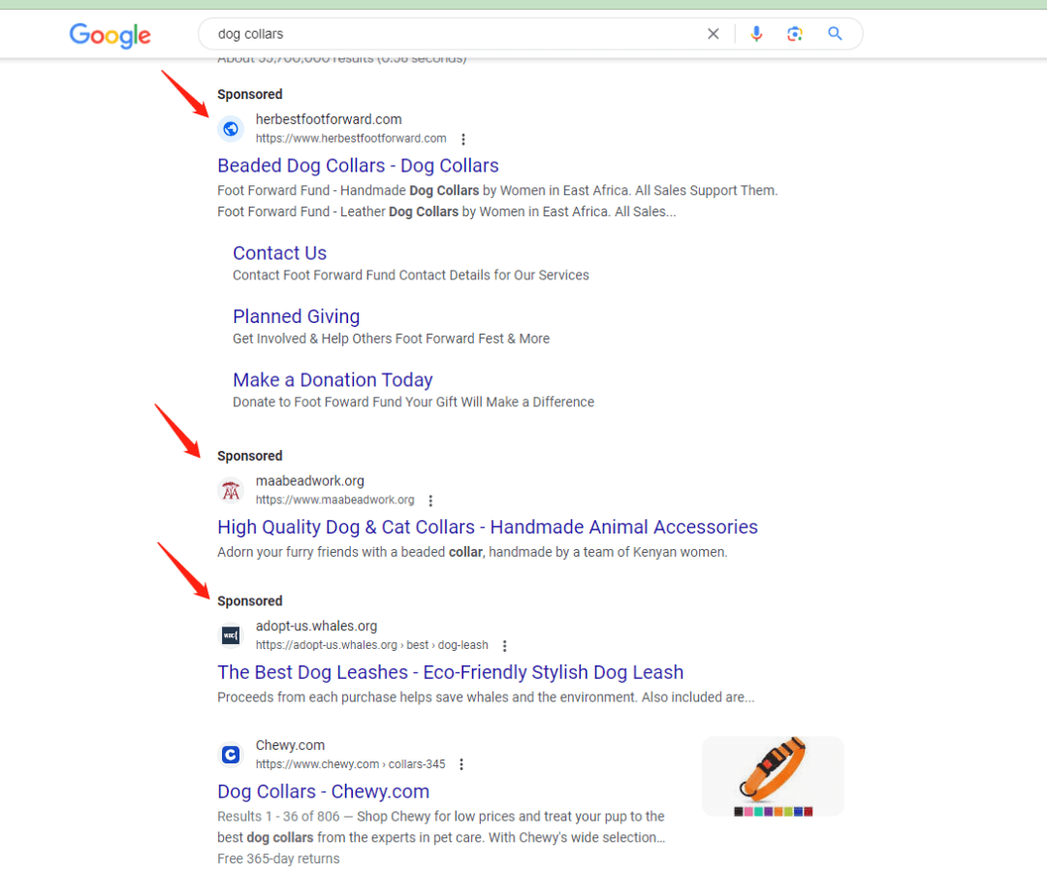Screen dimensions: 1047x873
Task: Open Google Lens image search
Action: [795, 34]
